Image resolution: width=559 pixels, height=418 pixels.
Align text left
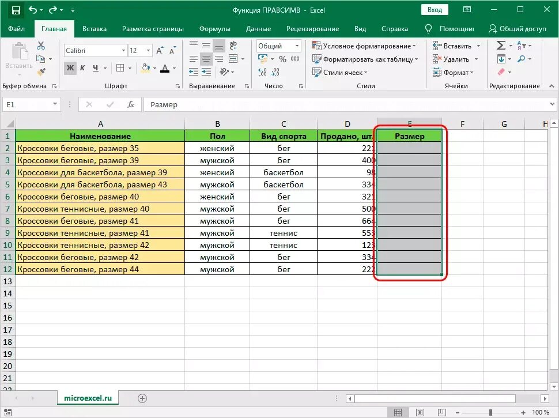(x=194, y=59)
